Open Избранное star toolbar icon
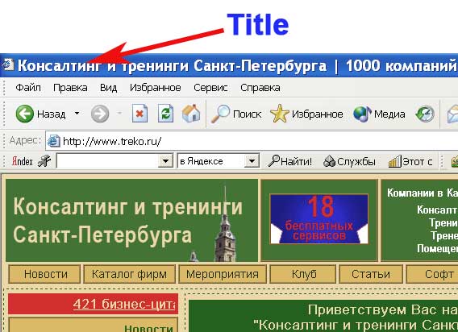Viewport: 458px width, 332px height. [x=280, y=114]
